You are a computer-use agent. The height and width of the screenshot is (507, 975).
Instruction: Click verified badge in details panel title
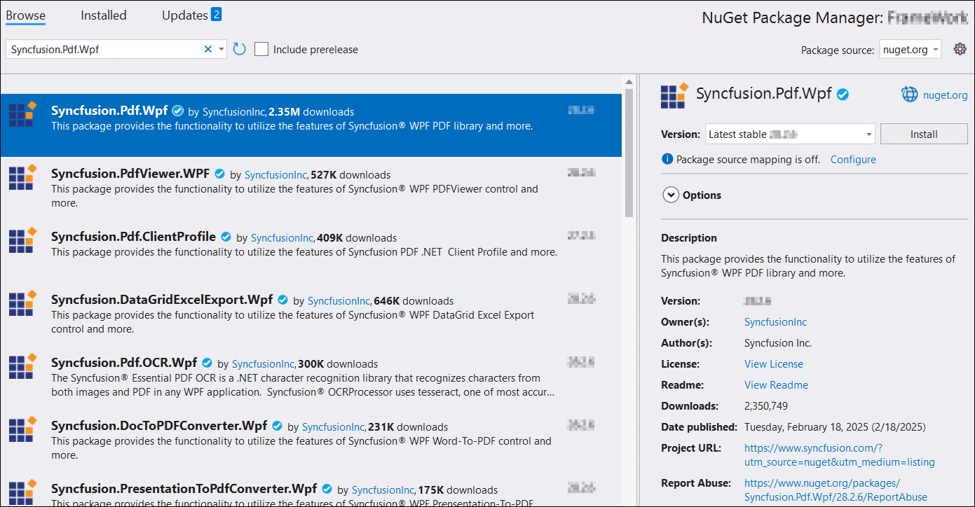843,95
